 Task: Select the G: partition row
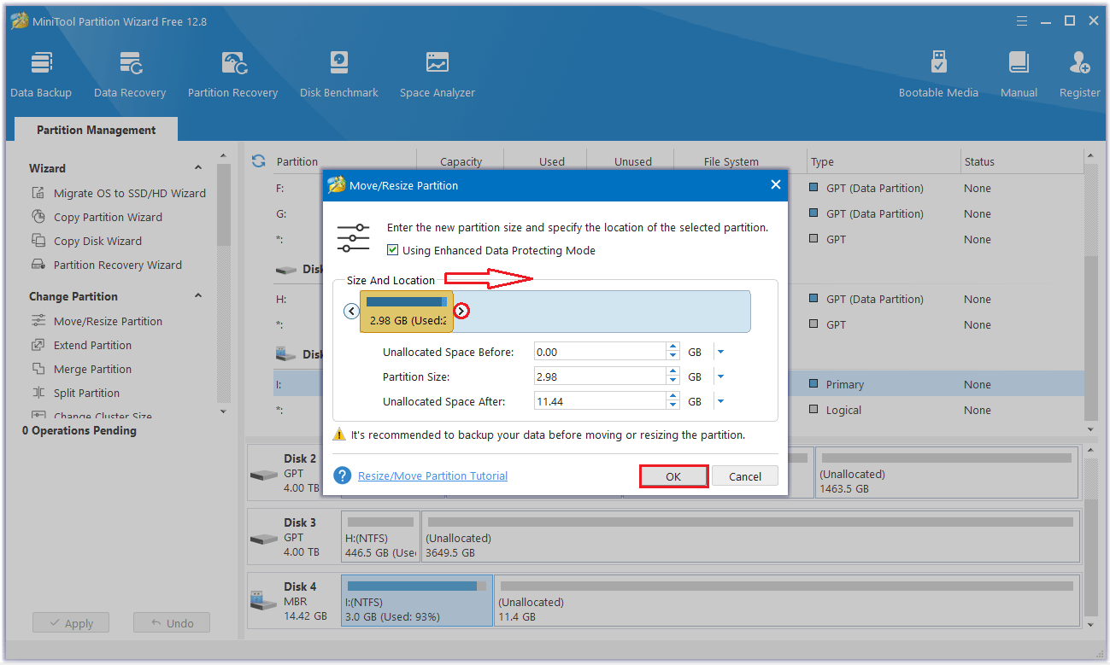click(x=678, y=213)
